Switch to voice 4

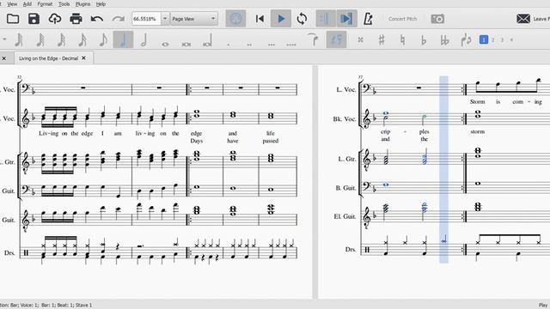point(511,40)
